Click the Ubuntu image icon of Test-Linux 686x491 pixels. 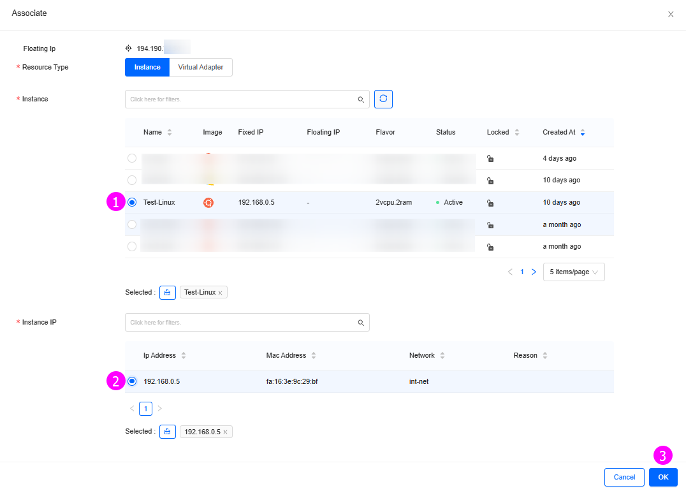click(208, 203)
